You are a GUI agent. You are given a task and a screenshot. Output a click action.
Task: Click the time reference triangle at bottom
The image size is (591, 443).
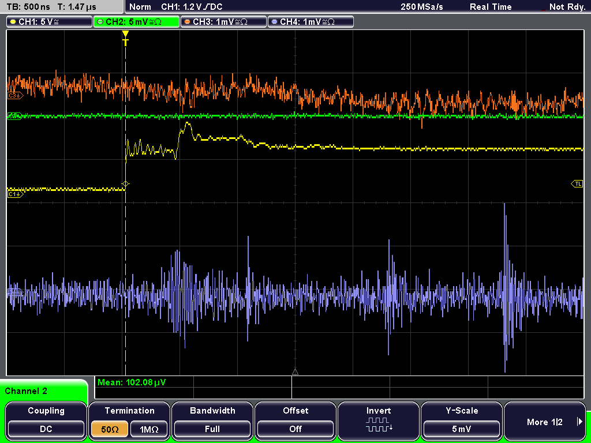coord(295,372)
